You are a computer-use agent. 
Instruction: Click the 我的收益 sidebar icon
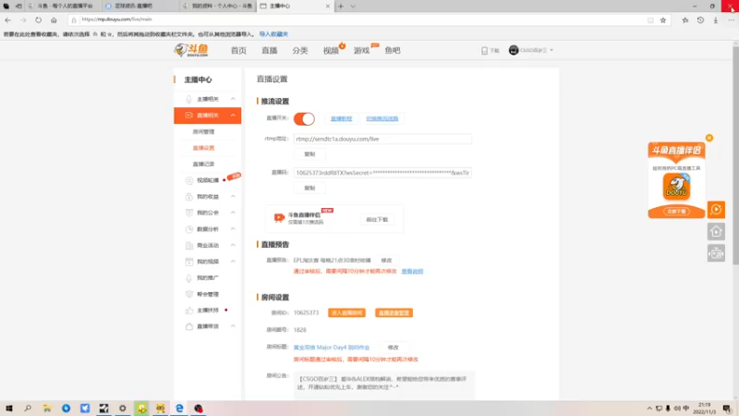(x=189, y=197)
